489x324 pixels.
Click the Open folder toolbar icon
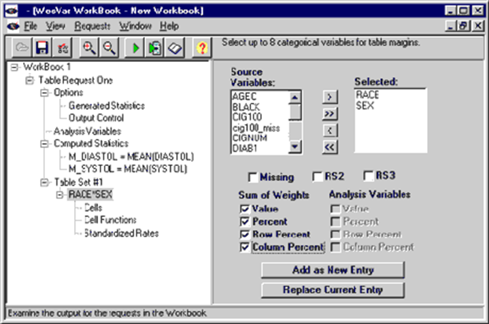click(x=22, y=48)
